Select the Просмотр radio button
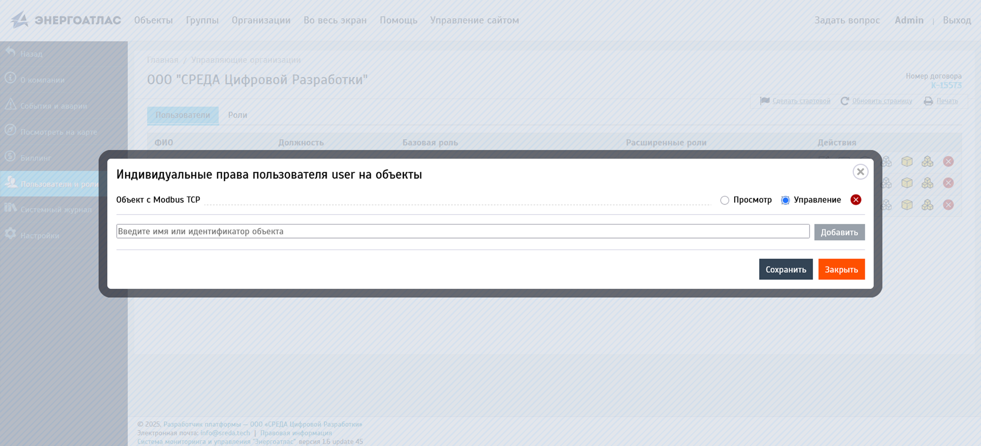 point(725,200)
